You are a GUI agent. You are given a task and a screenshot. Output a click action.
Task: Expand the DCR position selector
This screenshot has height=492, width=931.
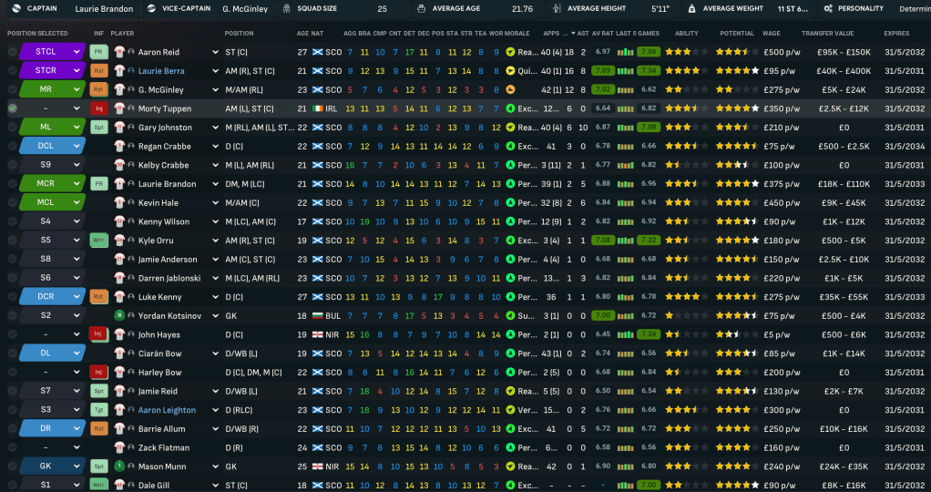pyautogui.click(x=77, y=297)
